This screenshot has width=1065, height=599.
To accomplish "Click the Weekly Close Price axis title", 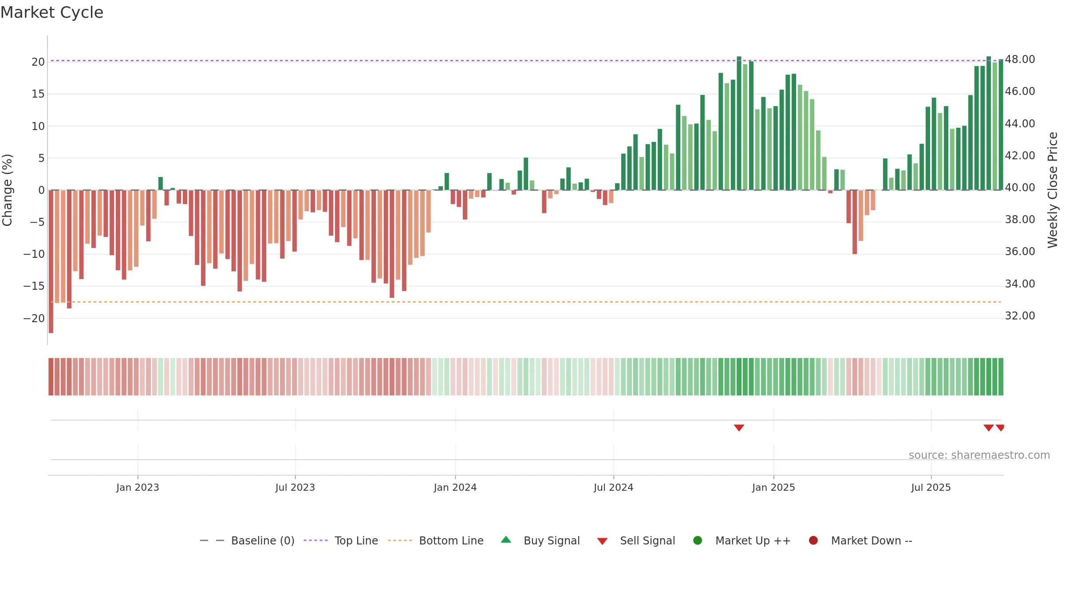I will tap(1053, 190).
